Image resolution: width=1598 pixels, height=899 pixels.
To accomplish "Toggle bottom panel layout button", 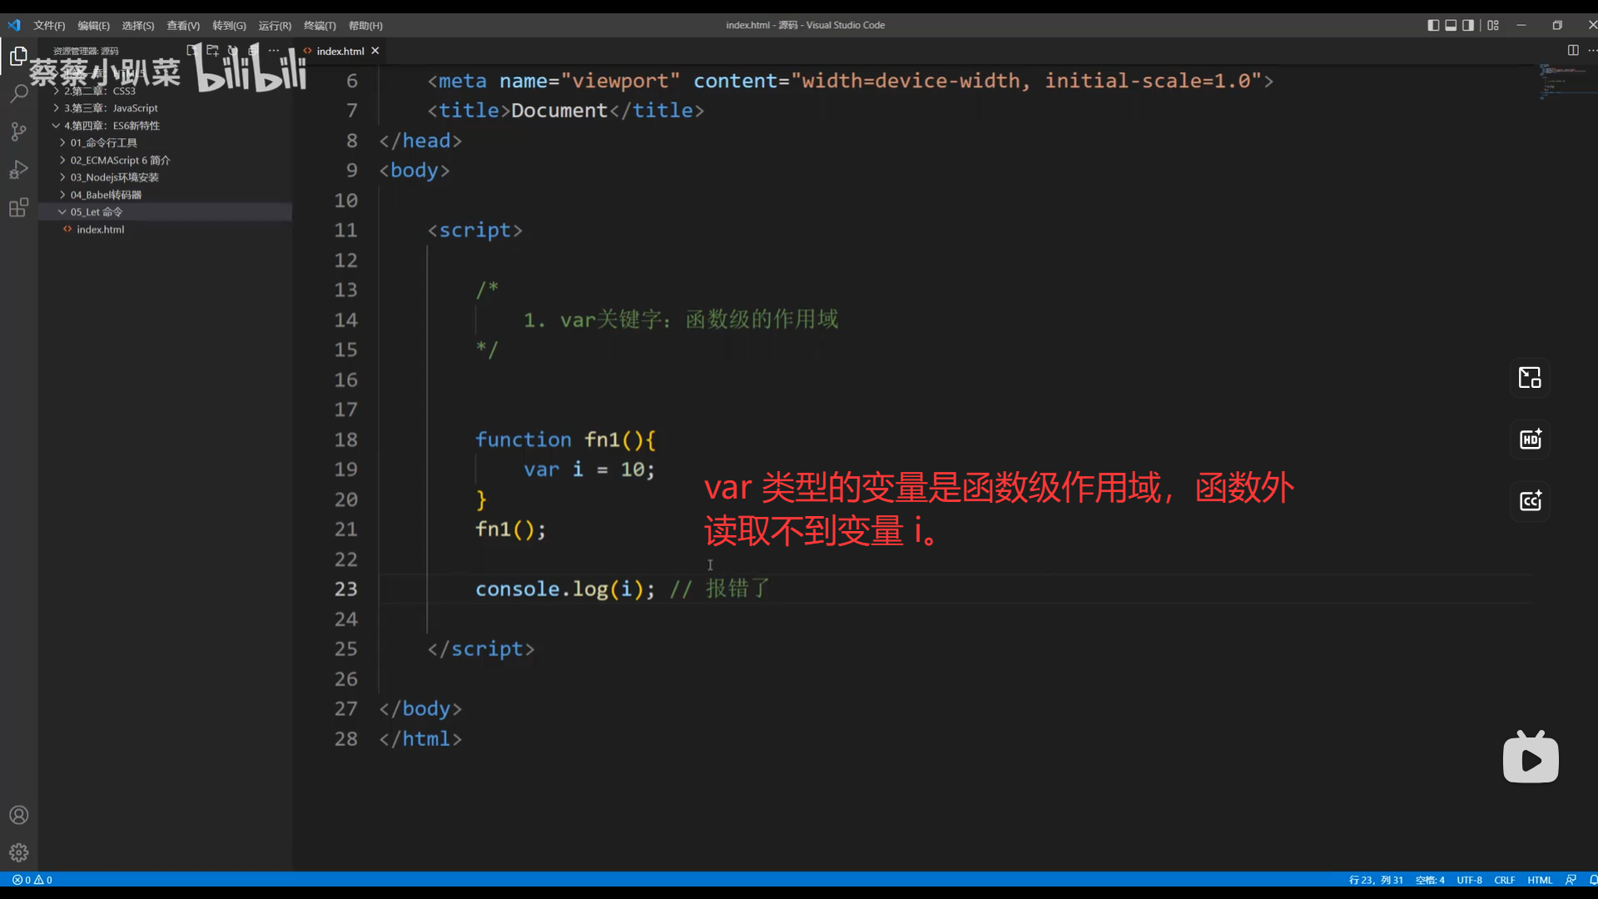I will [1451, 25].
